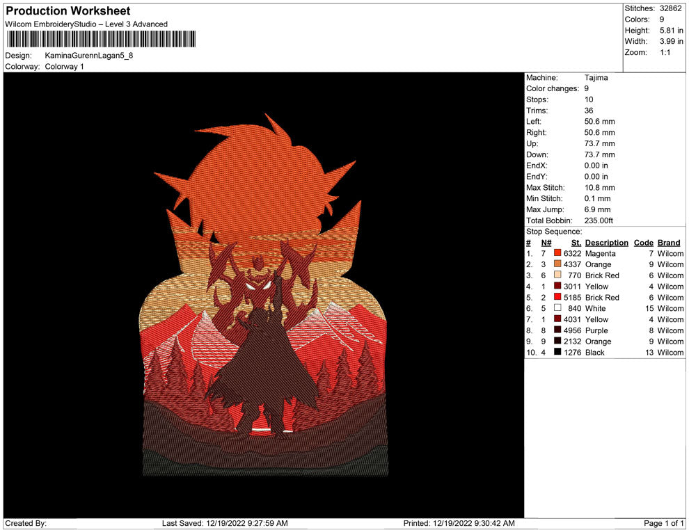Click the 'White' description text
Viewport: 689px width, 530px height.
click(596, 308)
